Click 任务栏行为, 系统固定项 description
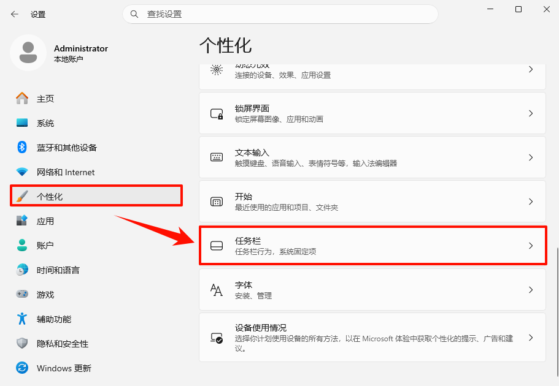The width and height of the screenshot is (559, 386). coord(276,252)
